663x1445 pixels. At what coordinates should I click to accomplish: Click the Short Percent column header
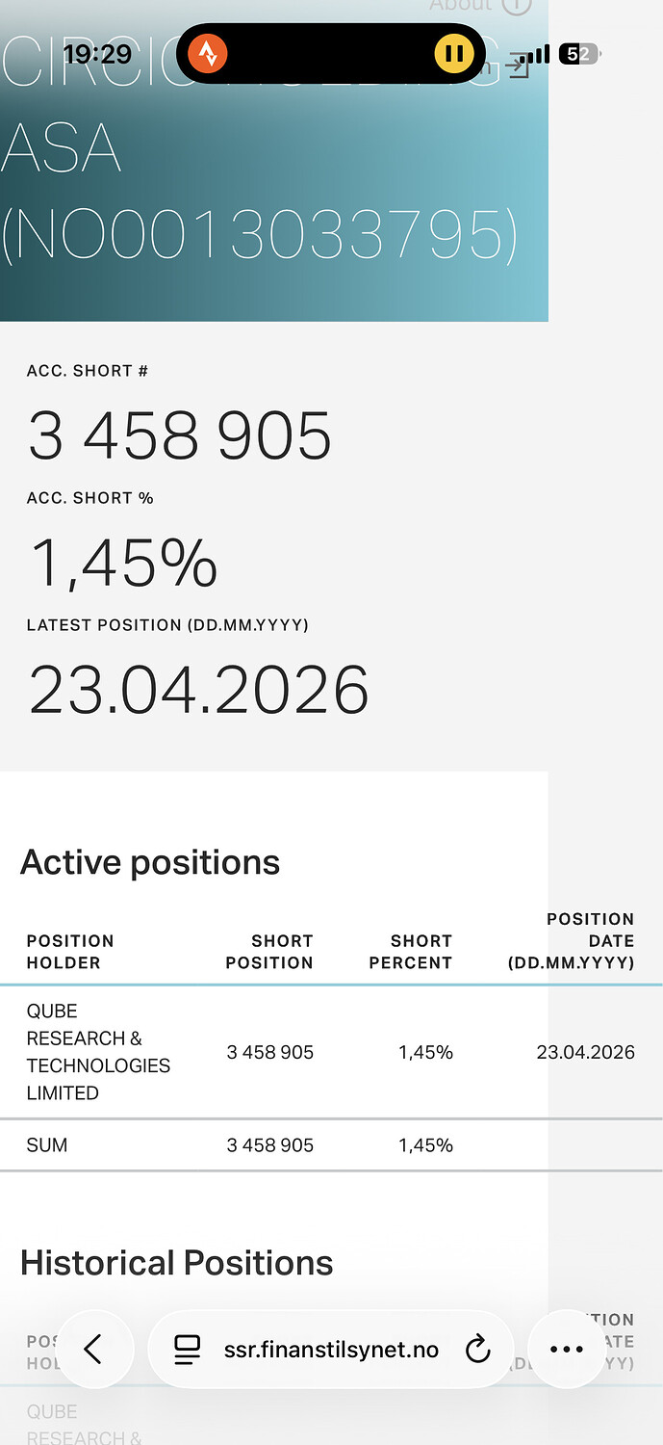coord(411,952)
